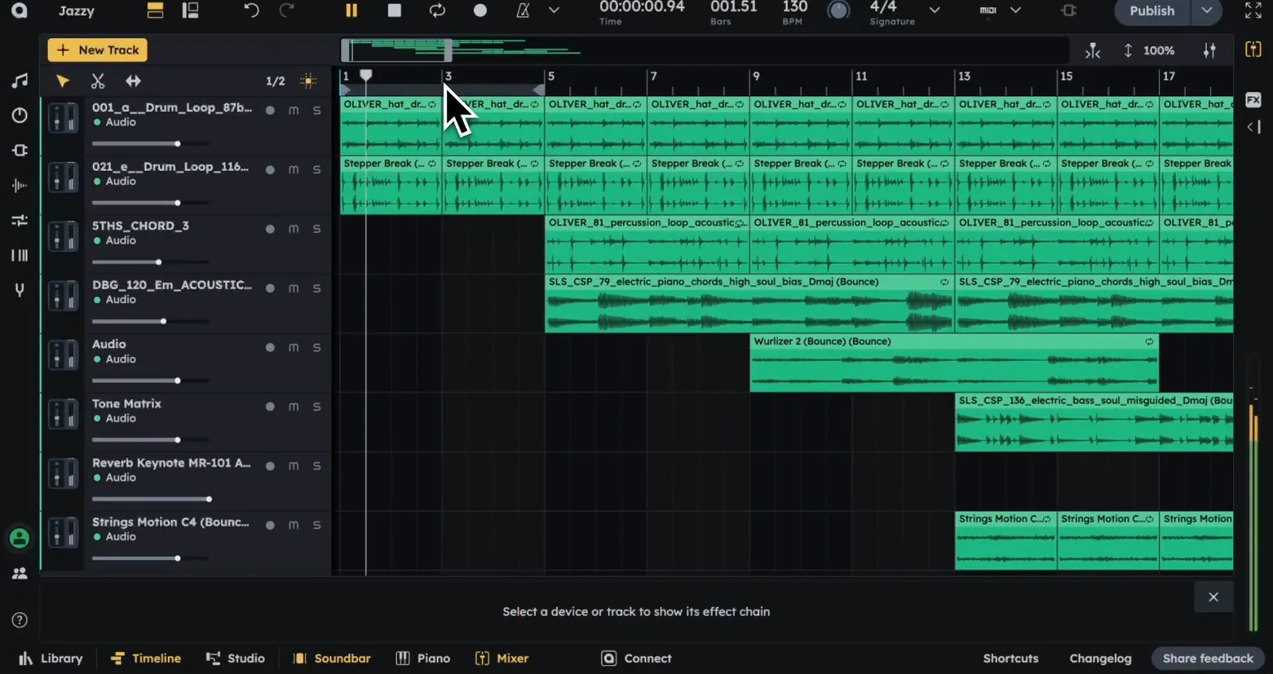Screen dimensions: 1273x674
Task: Start recording with the record button
Action: (480, 10)
